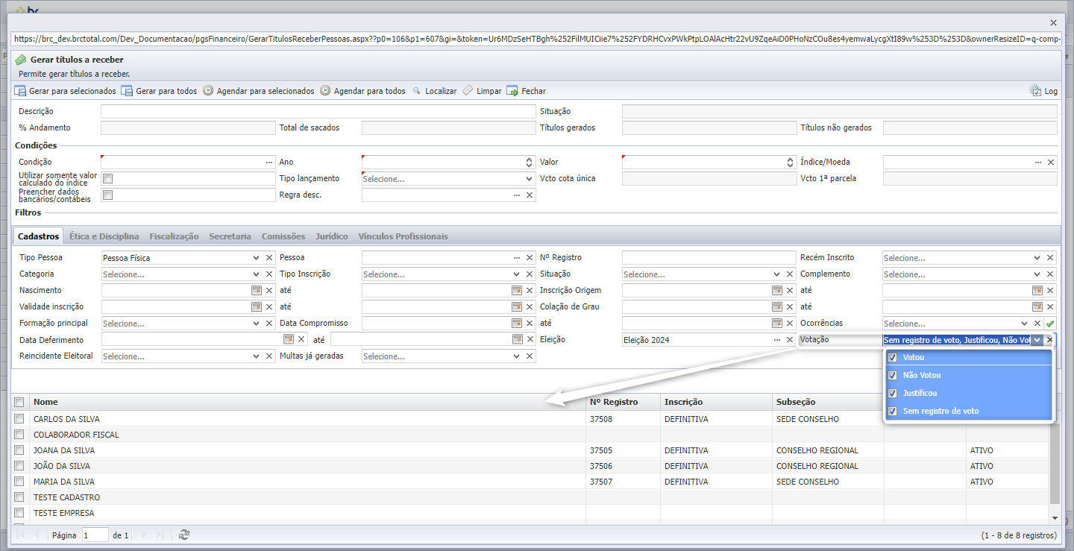Click the Localizar search button
Screen dimensions: 1074x551
(x=434, y=91)
